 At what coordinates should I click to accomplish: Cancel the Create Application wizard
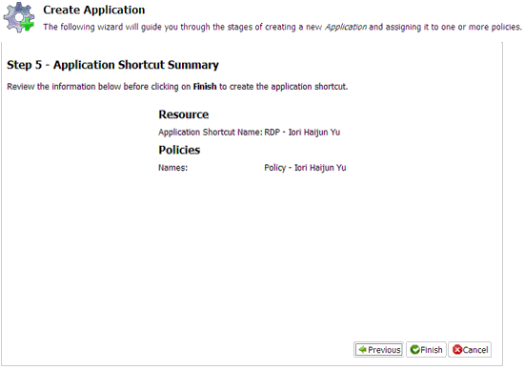pyautogui.click(x=470, y=350)
